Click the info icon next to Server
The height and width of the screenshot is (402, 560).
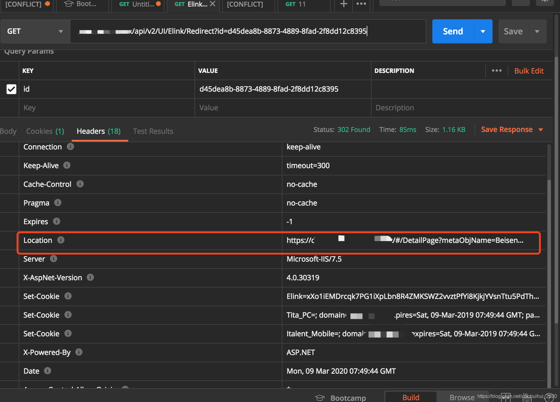coord(54,259)
